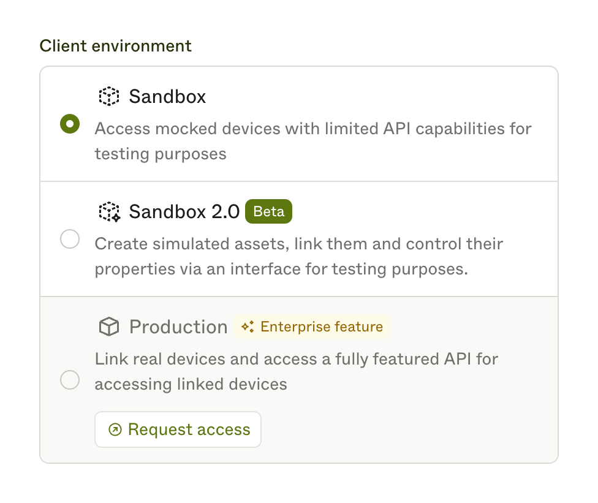Click the Production description about real devices

tap(297, 371)
